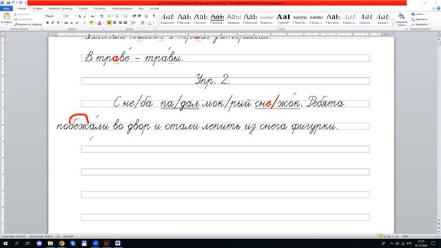Switch to the Вставка ribbon tab
This screenshot has height=248, width=441.
coord(37,8)
